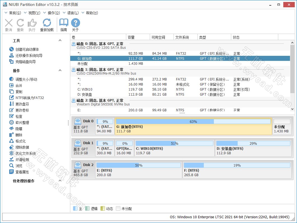Select GPT(Re... 16.00 MB partition block
This screenshot has height=223, width=297.
click(x=125, y=148)
